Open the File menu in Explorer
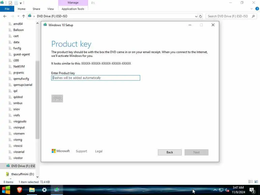Screen dimensions: 260x195 pos(7,9)
